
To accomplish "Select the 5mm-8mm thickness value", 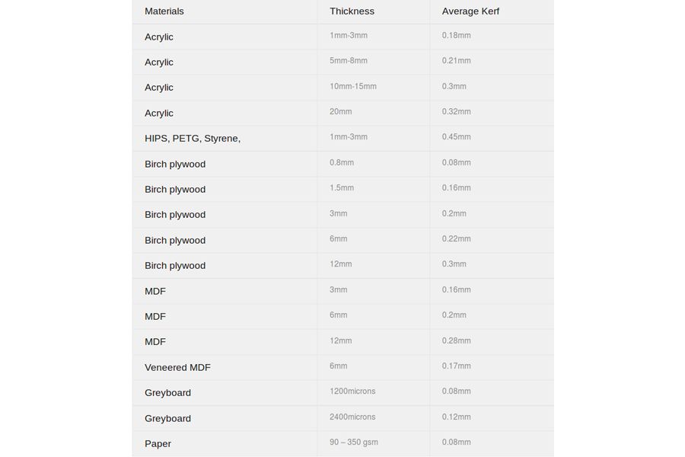I will (x=349, y=61).
